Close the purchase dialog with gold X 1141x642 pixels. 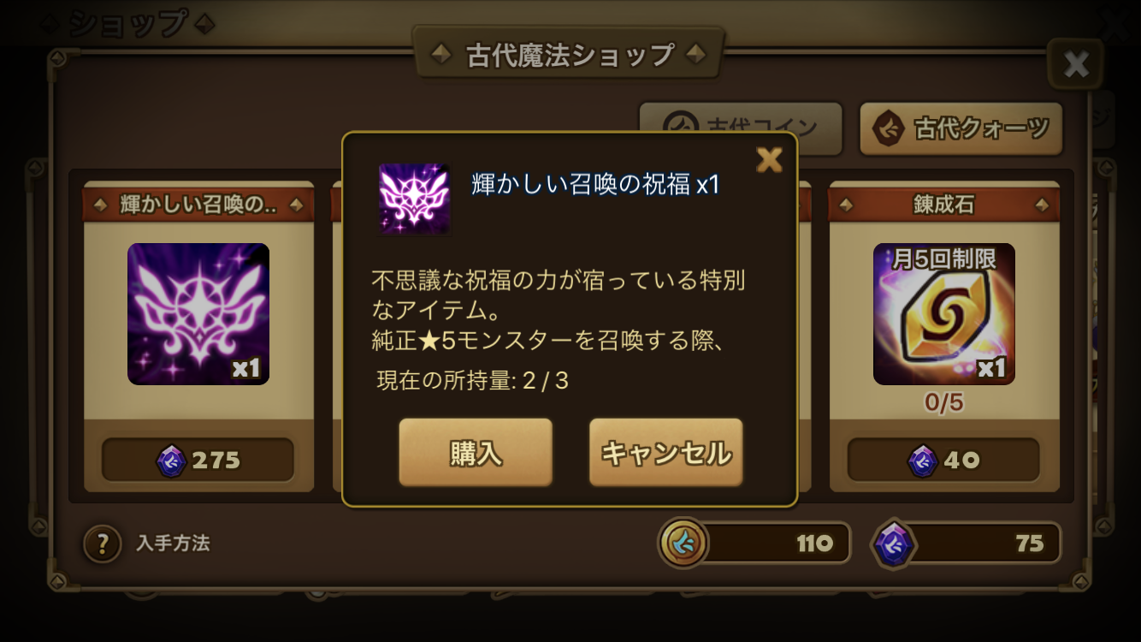pos(770,159)
